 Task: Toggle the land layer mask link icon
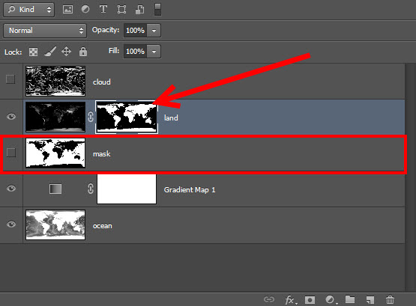click(x=91, y=117)
